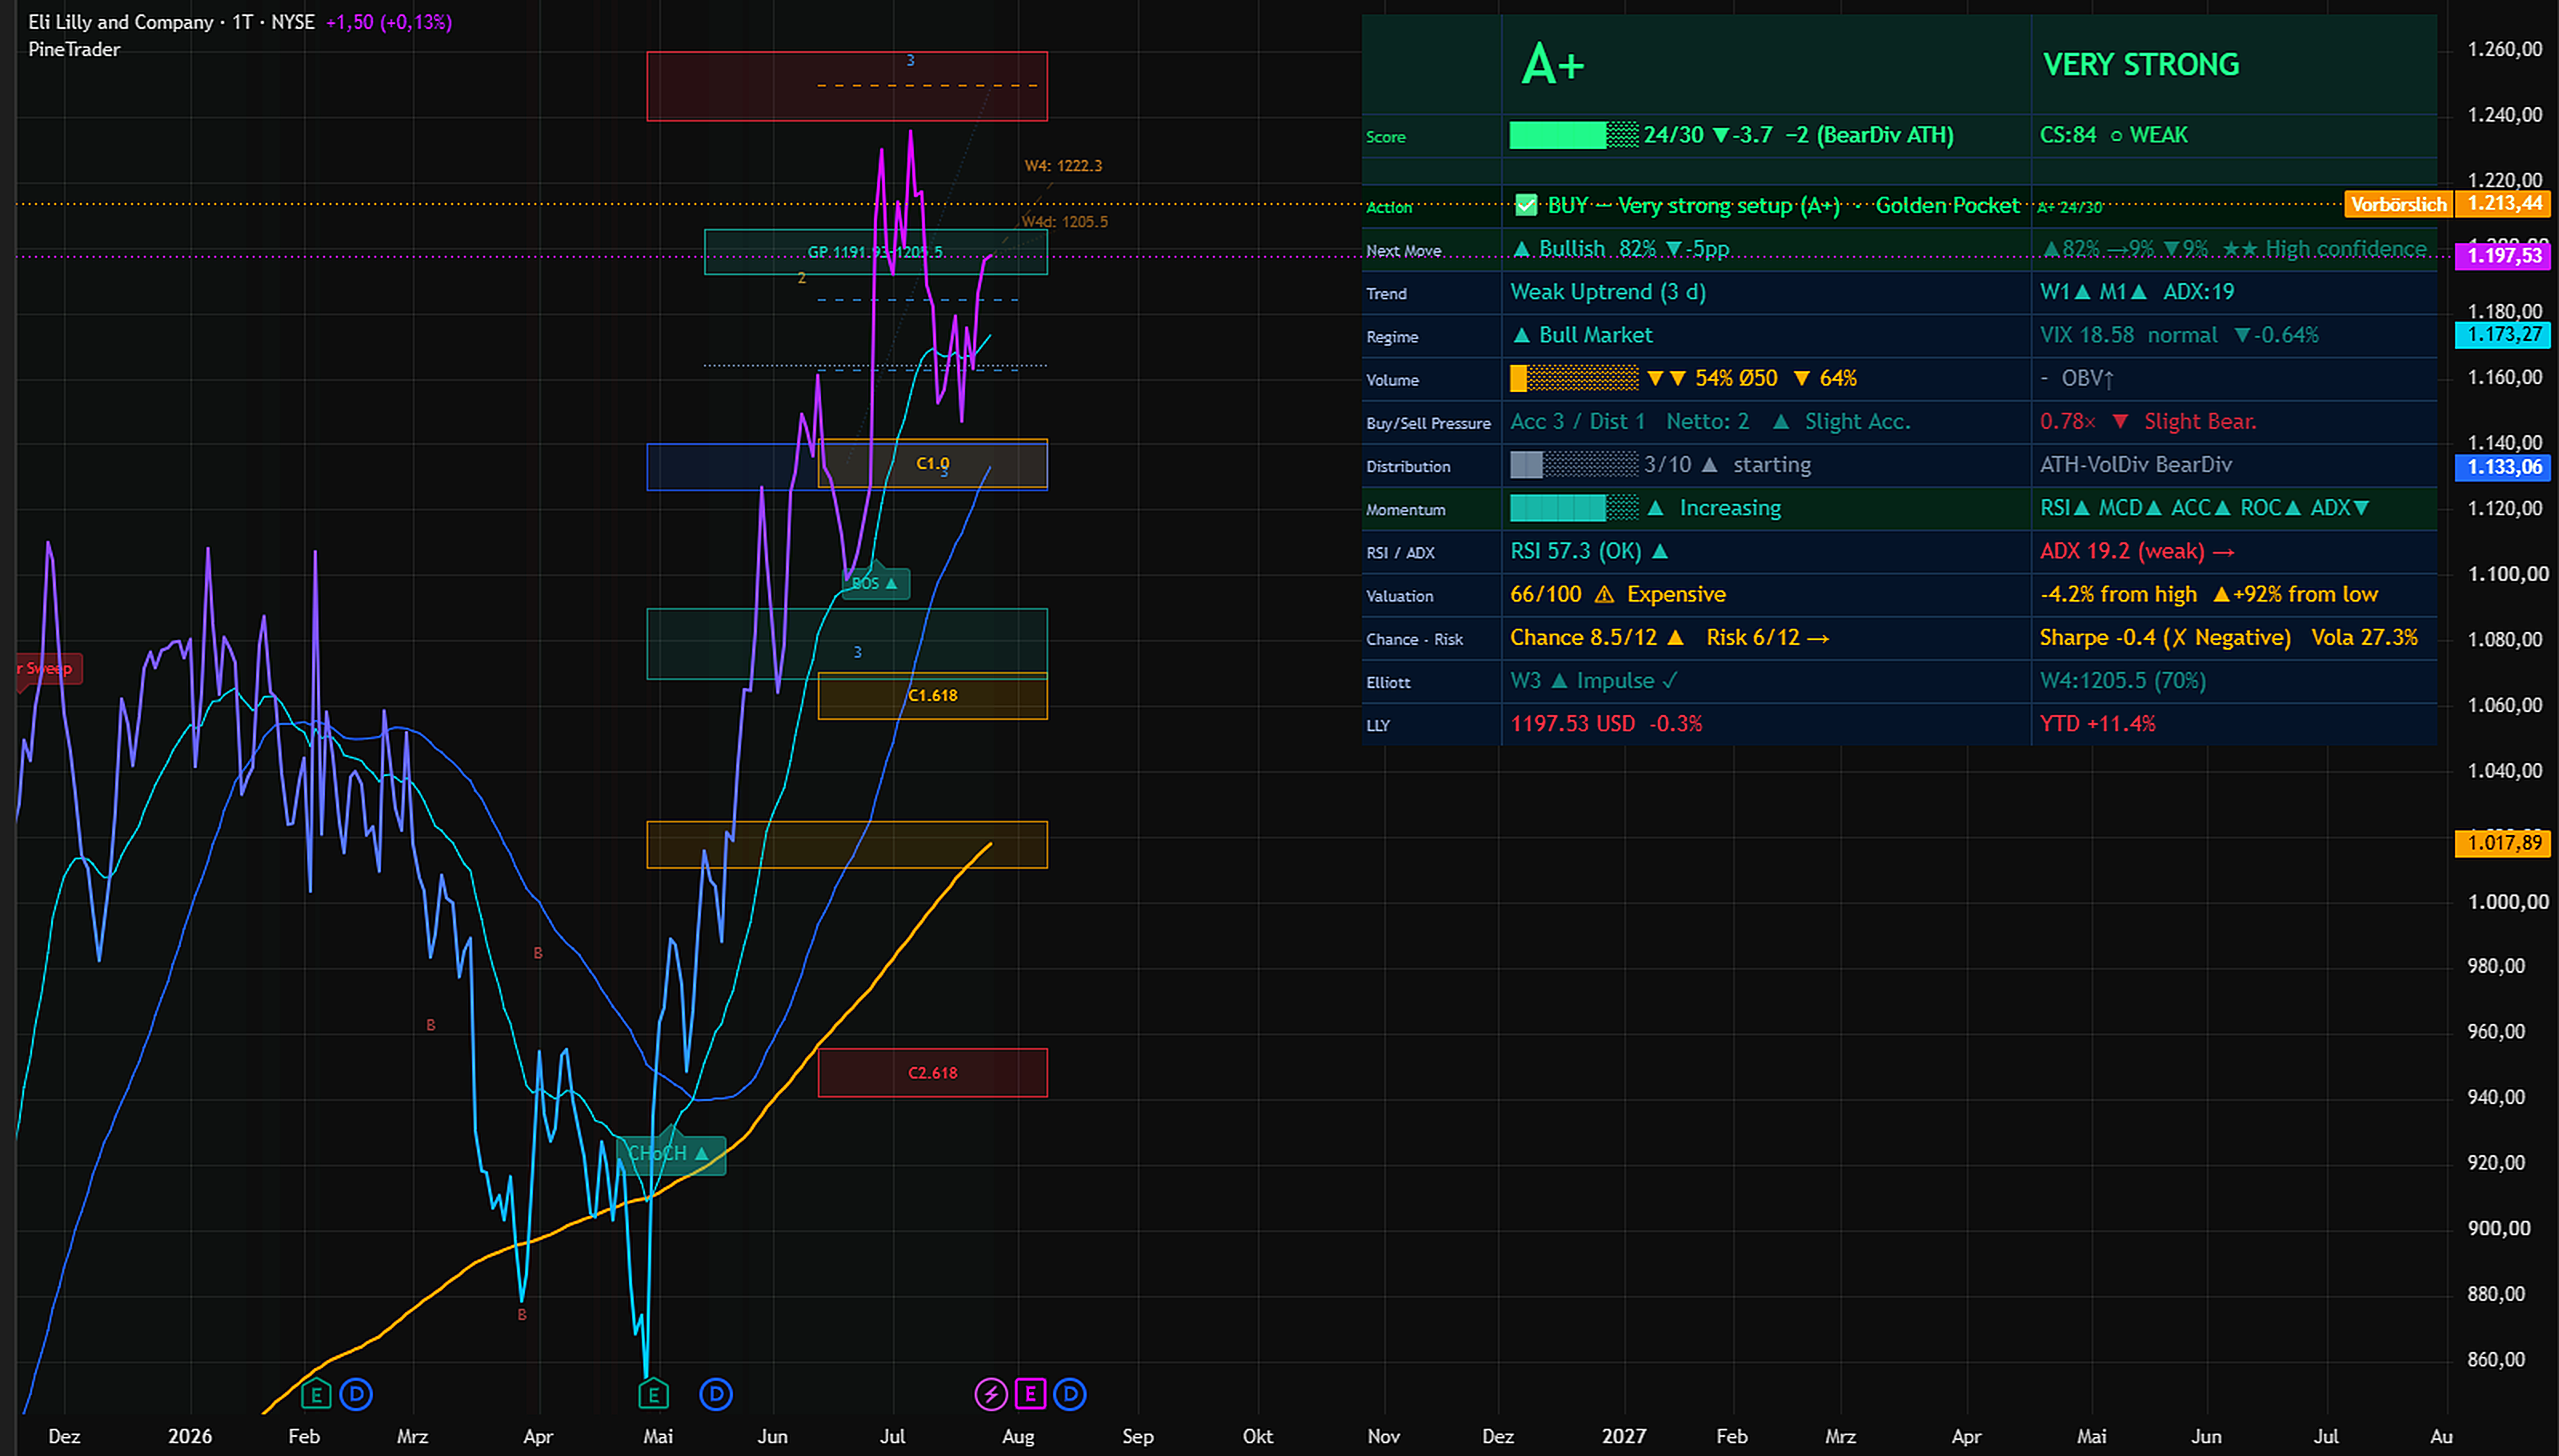Image resolution: width=2559 pixels, height=1456 pixels.
Task: Click the VIX 18.58 normal cell
Action: click(2234, 335)
